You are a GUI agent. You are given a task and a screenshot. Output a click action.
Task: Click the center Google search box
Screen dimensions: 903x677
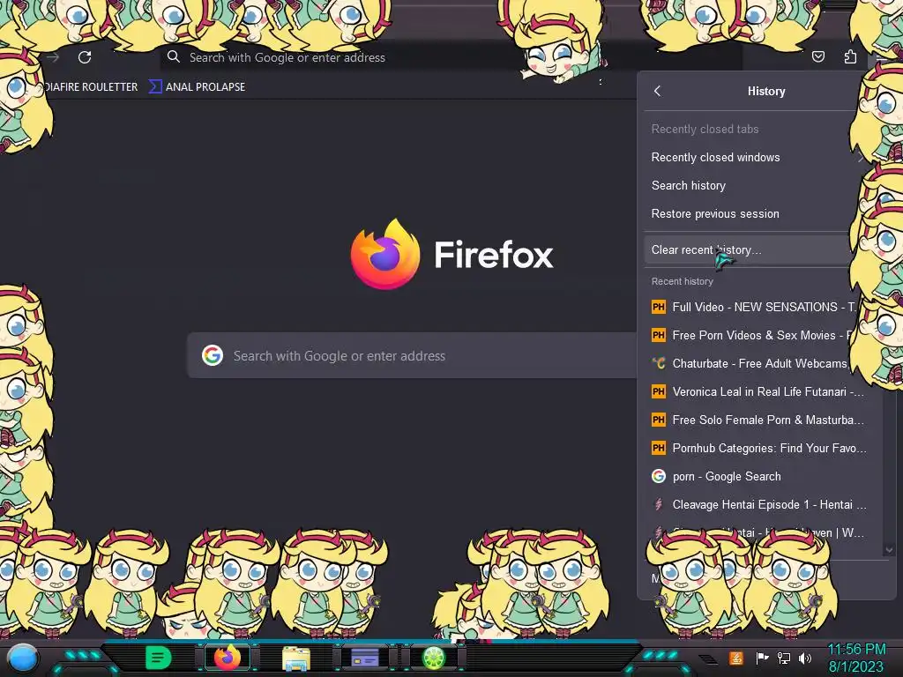[413, 356]
